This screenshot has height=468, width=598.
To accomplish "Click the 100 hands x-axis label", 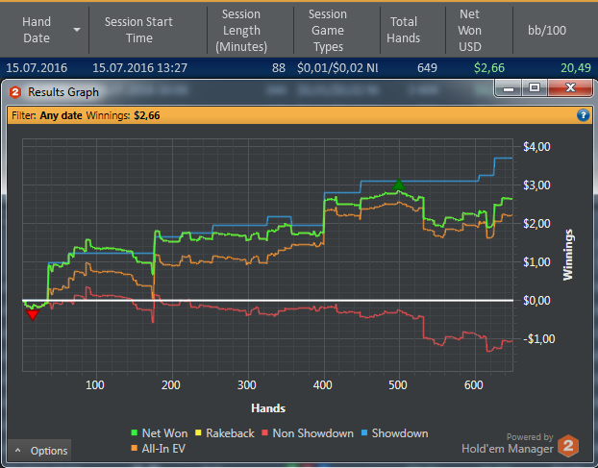I will 94,385.
